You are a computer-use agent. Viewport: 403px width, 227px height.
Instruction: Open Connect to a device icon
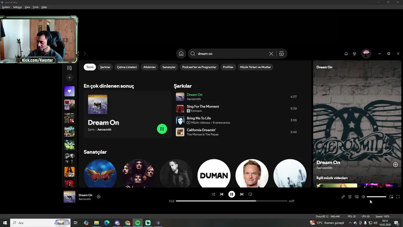click(357, 197)
